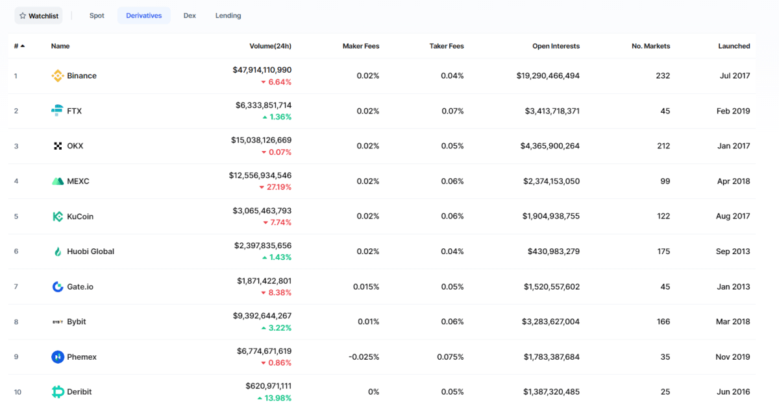Image resolution: width=779 pixels, height=409 pixels.
Task: Open the KuCoin exchange link
Action: [80, 216]
